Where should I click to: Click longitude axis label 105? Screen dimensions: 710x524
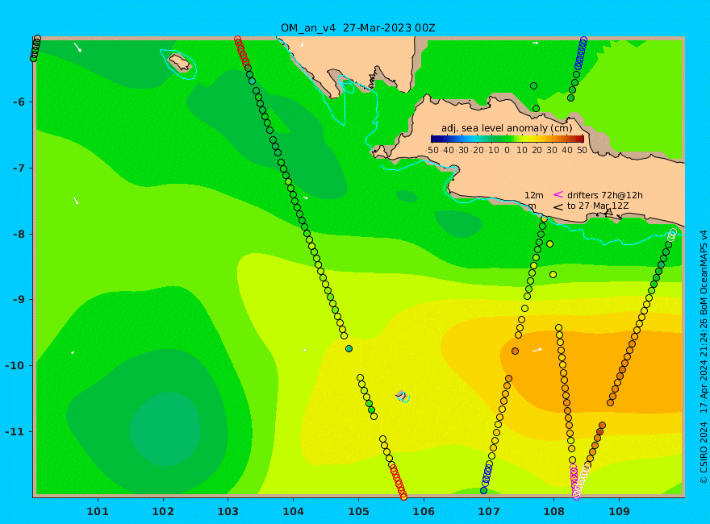(358, 512)
